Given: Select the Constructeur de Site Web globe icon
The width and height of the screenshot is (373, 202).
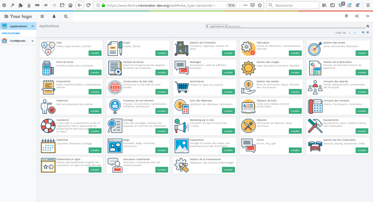Looking at the screenshot, I should tap(115, 87).
